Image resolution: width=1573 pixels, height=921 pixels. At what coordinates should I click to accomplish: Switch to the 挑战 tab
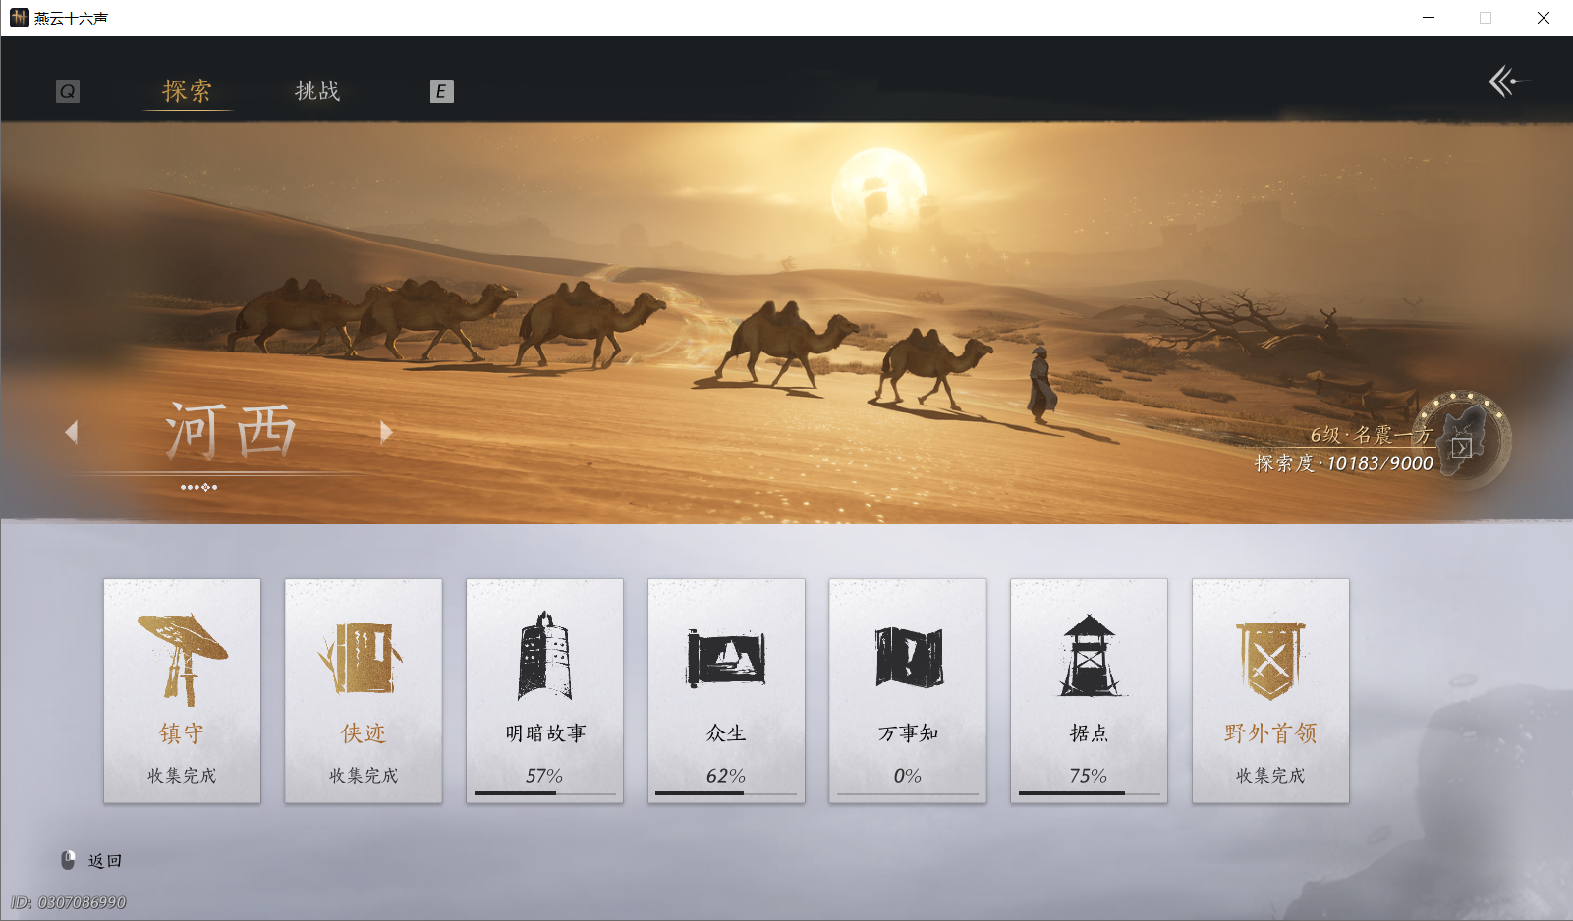(317, 91)
